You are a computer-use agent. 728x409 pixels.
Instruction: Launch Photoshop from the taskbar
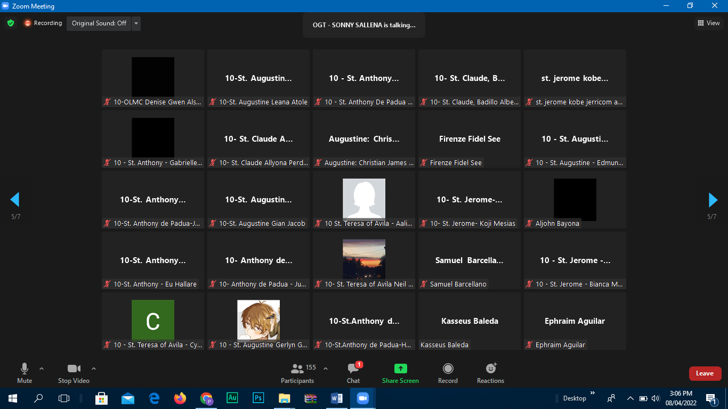(x=258, y=398)
